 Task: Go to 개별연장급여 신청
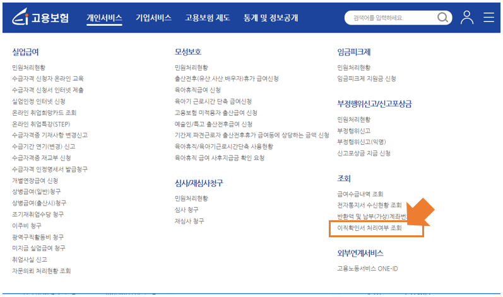(35, 181)
